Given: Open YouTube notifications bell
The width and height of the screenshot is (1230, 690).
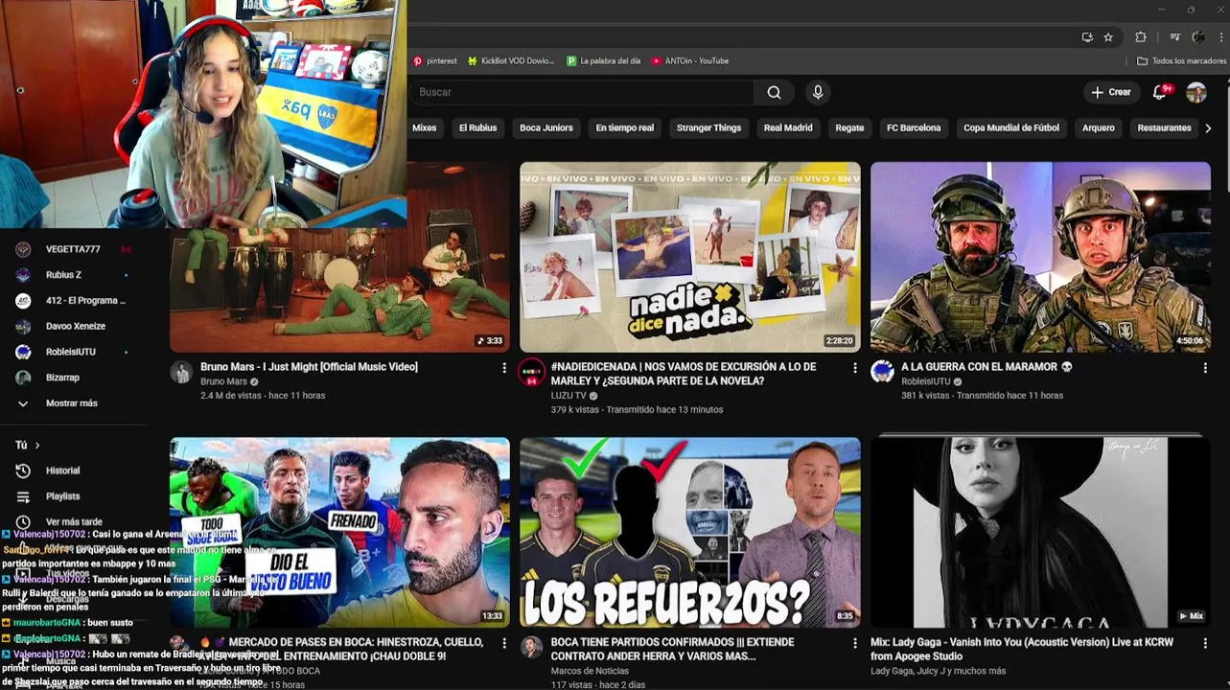Looking at the screenshot, I should (x=1160, y=92).
